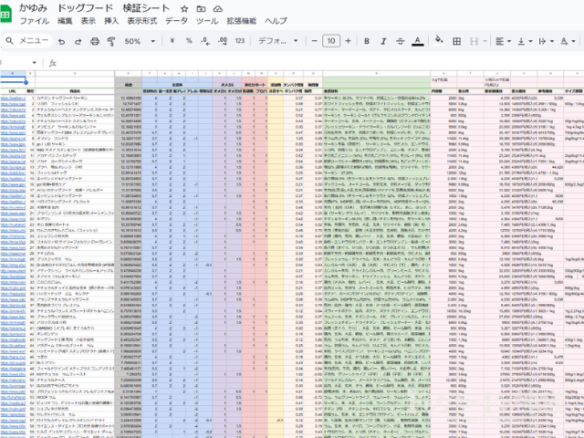Open the font family dropdown (デフォ...)
Screen dimensions: 584x438
point(277,40)
